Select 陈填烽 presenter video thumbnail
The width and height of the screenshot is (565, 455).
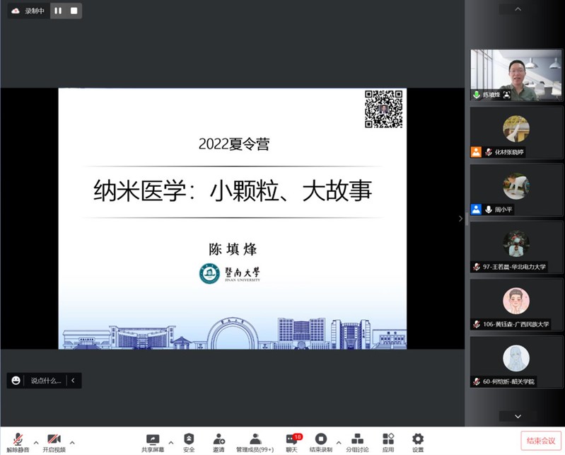click(516, 75)
